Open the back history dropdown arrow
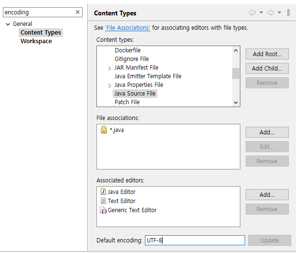Viewport: 296px width, 253px height. [261, 12]
